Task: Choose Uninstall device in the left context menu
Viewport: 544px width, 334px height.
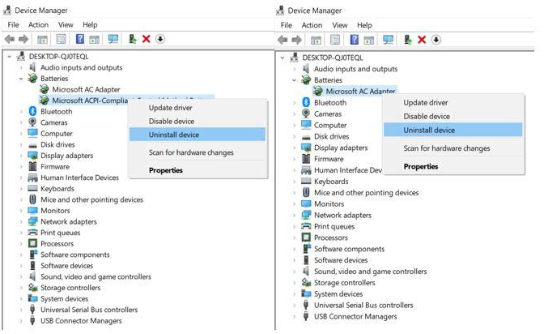Action: coord(174,135)
